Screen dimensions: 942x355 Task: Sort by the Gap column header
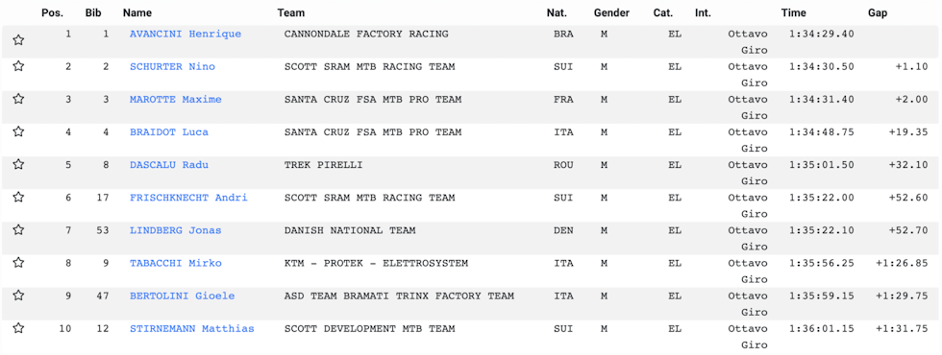pos(877,12)
